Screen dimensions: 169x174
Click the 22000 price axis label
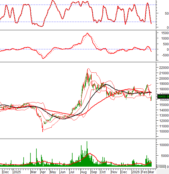click(162, 68)
